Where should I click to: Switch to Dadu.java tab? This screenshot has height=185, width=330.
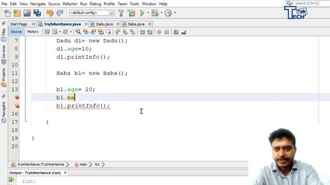104,24
